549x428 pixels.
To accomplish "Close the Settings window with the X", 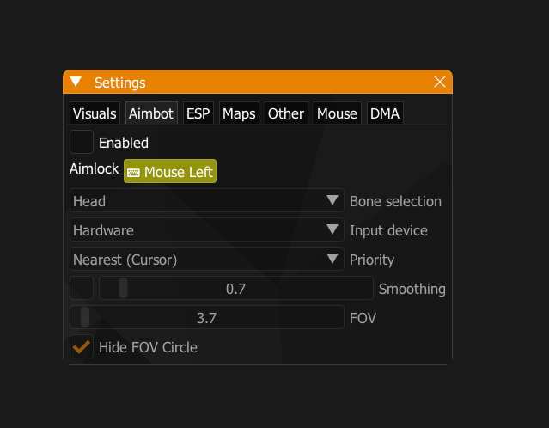I will (x=440, y=82).
